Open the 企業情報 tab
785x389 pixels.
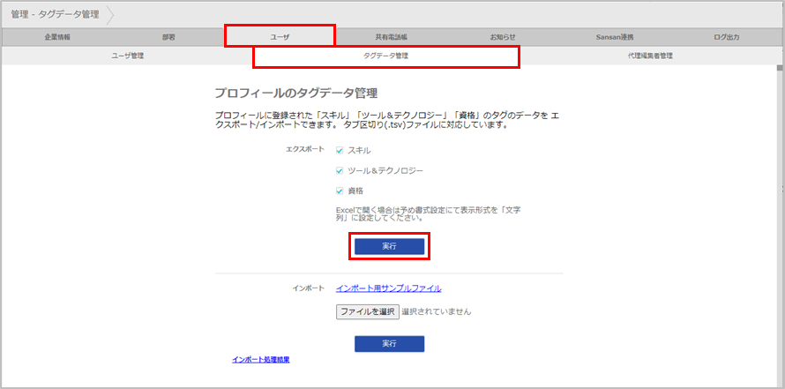[x=57, y=37]
